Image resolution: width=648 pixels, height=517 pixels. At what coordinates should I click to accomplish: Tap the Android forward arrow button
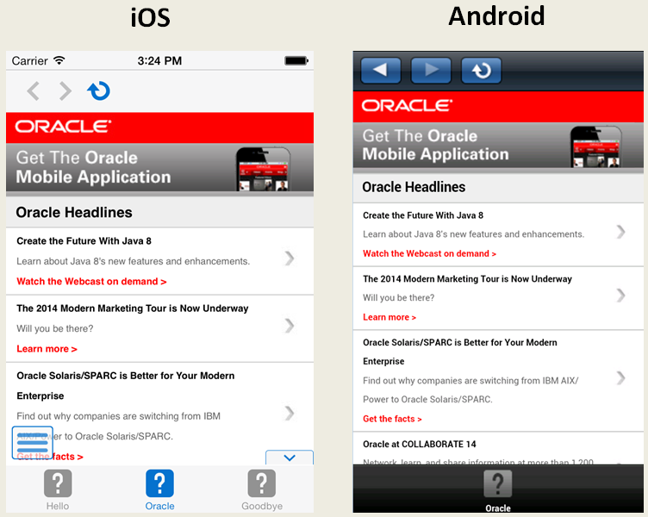(431, 71)
